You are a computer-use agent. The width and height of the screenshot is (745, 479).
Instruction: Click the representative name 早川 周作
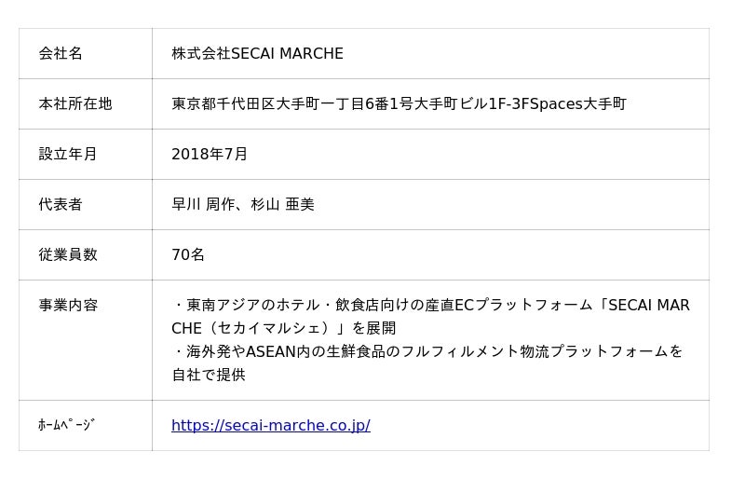coord(202,205)
